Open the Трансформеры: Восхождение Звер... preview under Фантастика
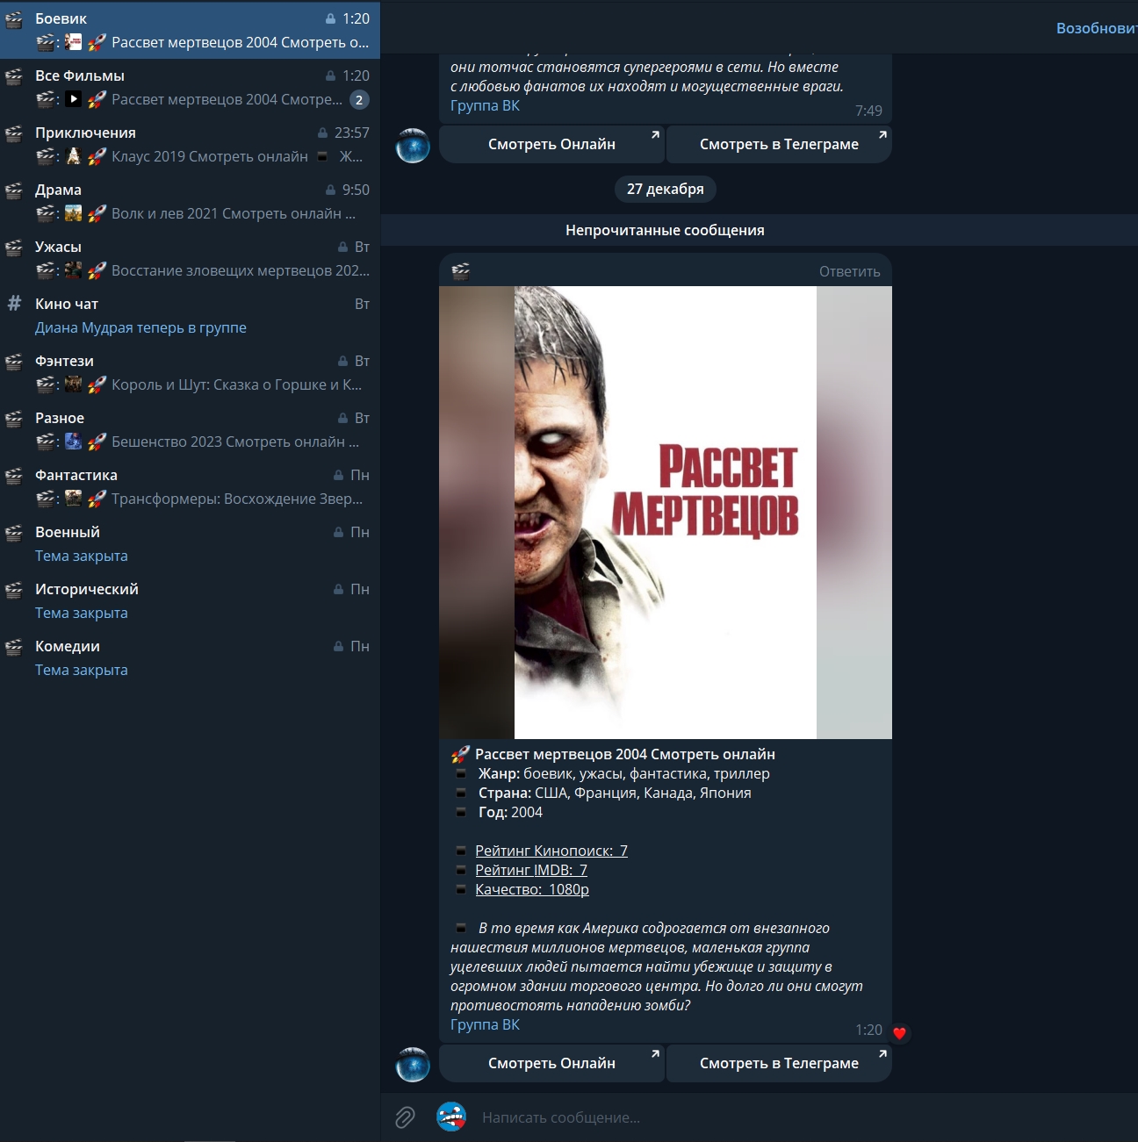Screen dimensions: 1138x1142 point(237,499)
